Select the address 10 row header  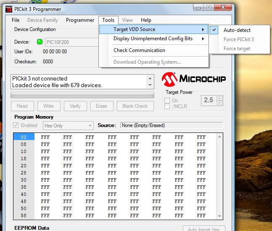pyautogui.click(x=24, y=151)
